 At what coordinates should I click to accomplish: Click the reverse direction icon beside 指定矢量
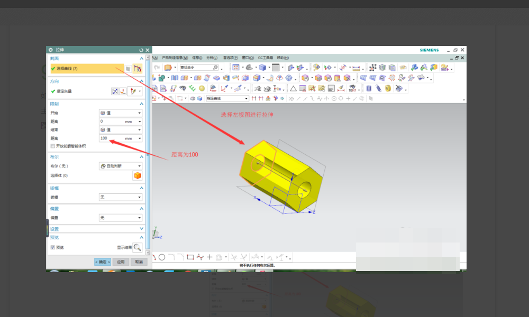[115, 91]
